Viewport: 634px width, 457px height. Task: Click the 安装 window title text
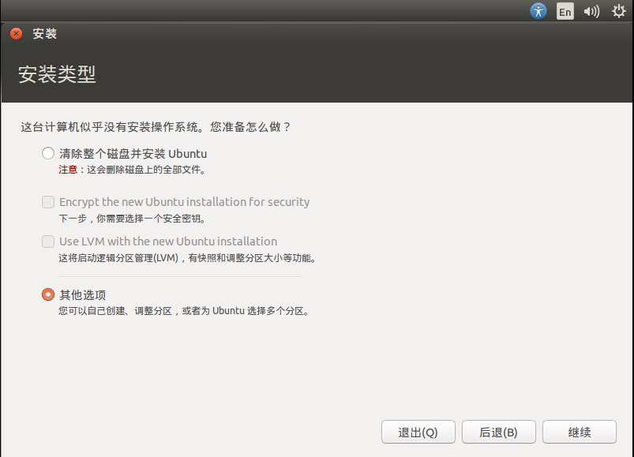(x=44, y=33)
